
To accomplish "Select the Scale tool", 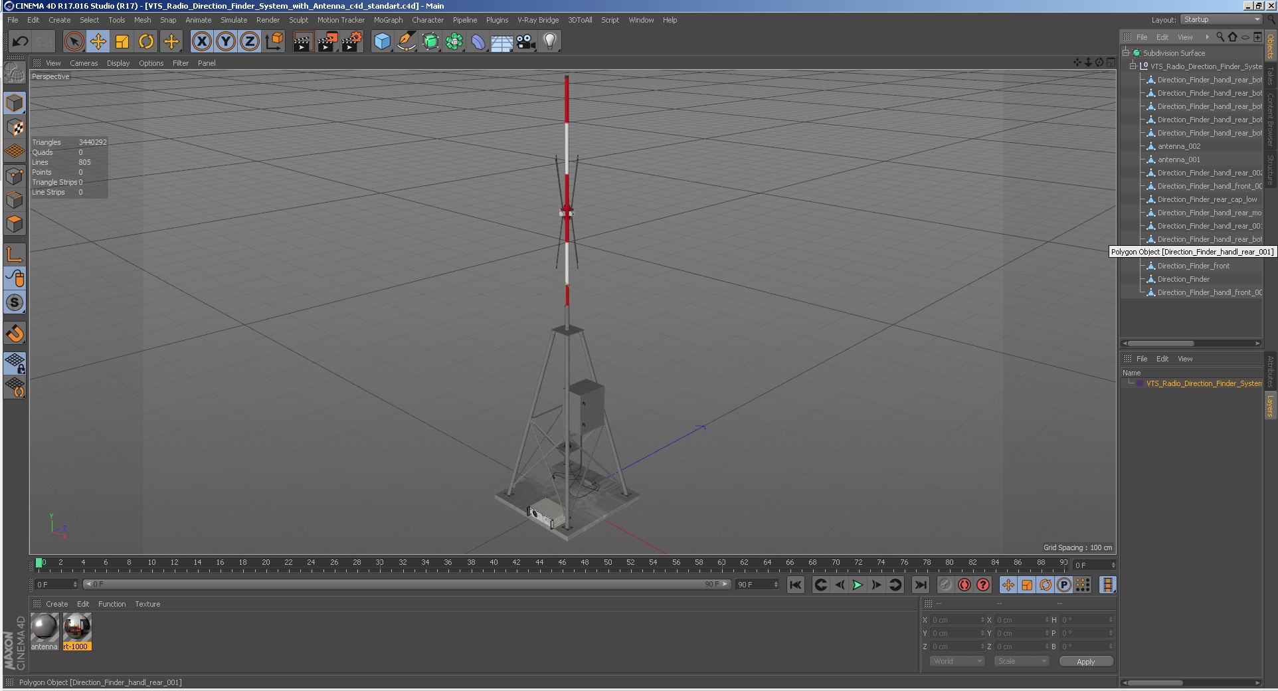I will click(x=122, y=42).
